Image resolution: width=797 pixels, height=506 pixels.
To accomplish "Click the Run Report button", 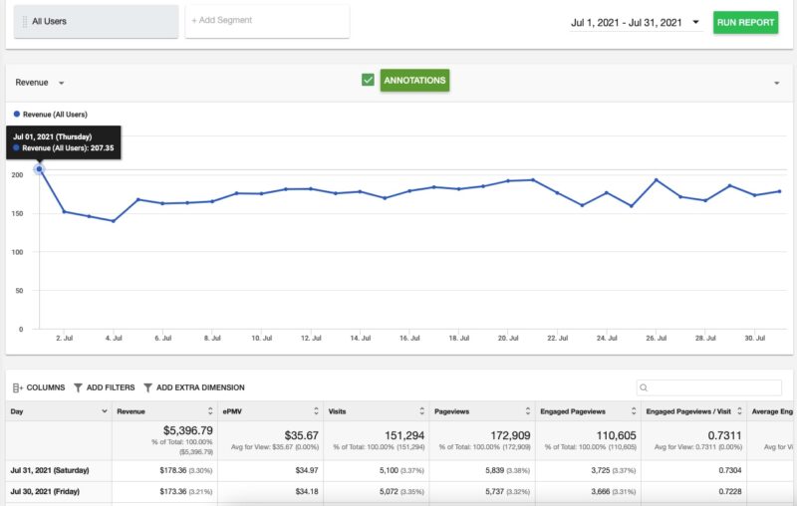I will click(745, 22).
